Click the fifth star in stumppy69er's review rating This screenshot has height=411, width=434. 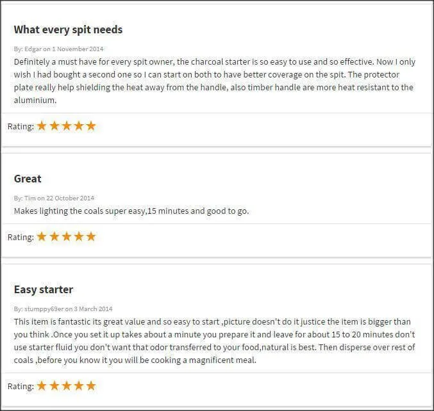(x=91, y=386)
